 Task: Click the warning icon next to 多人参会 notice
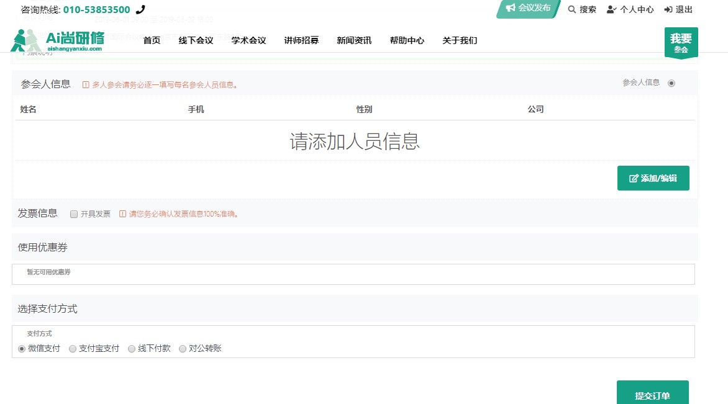[86, 85]
